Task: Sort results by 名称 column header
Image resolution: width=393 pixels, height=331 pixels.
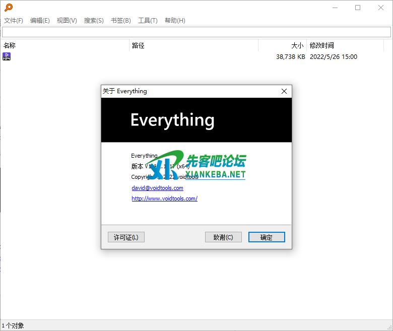Action: (64, 45)
